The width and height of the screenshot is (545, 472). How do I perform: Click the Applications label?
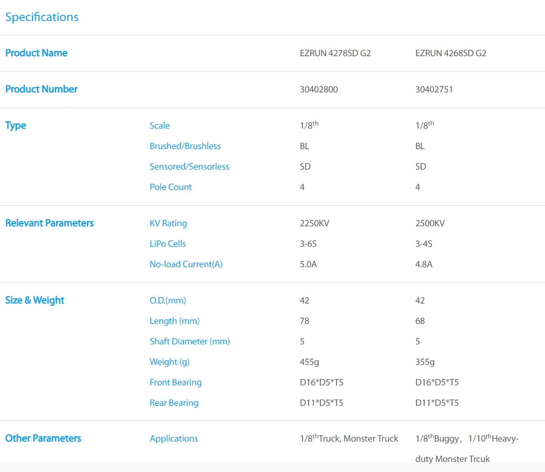(174, 438)
